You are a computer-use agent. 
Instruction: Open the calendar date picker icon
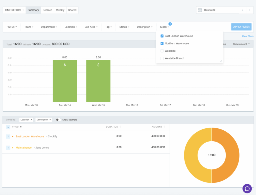[200, 10]
